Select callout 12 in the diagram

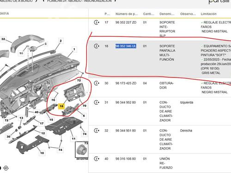(43, 133)
